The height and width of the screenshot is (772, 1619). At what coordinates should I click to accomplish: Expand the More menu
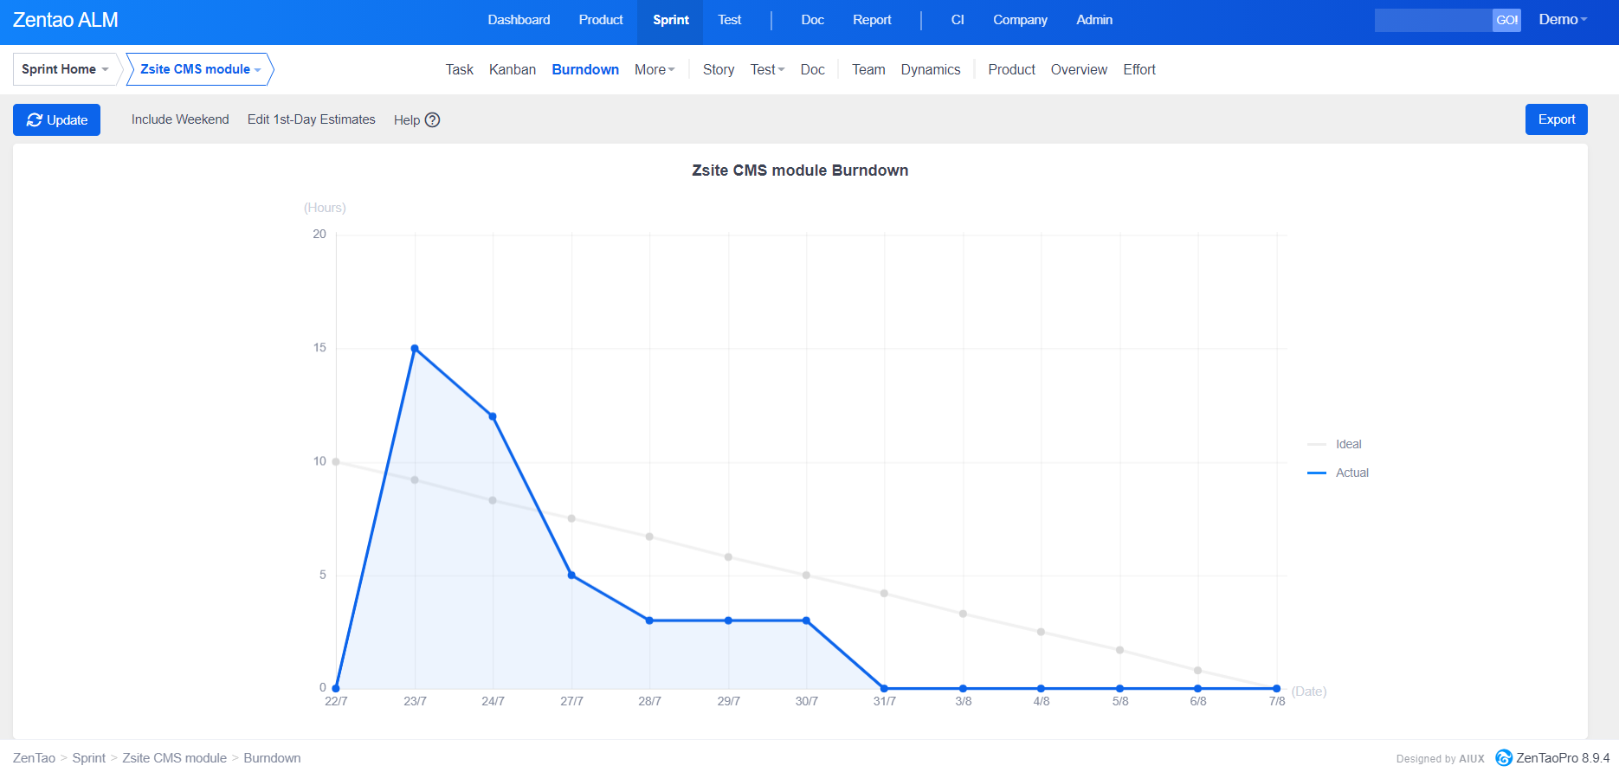tap(654, 69)
